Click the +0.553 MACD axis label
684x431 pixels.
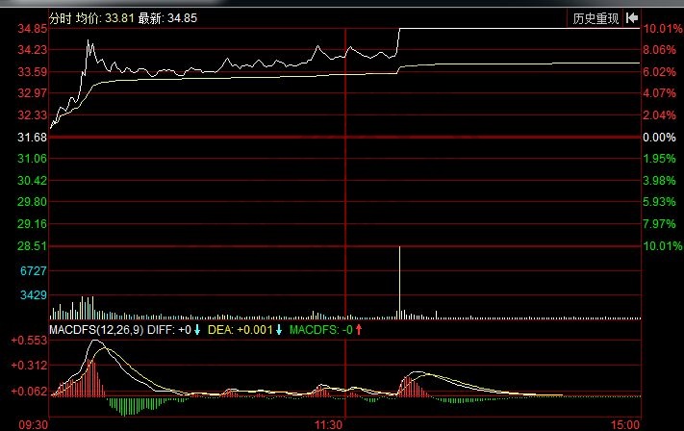(30, 341)
